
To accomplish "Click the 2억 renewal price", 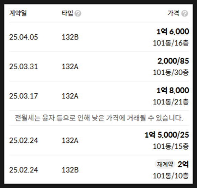I will point(183,164).
